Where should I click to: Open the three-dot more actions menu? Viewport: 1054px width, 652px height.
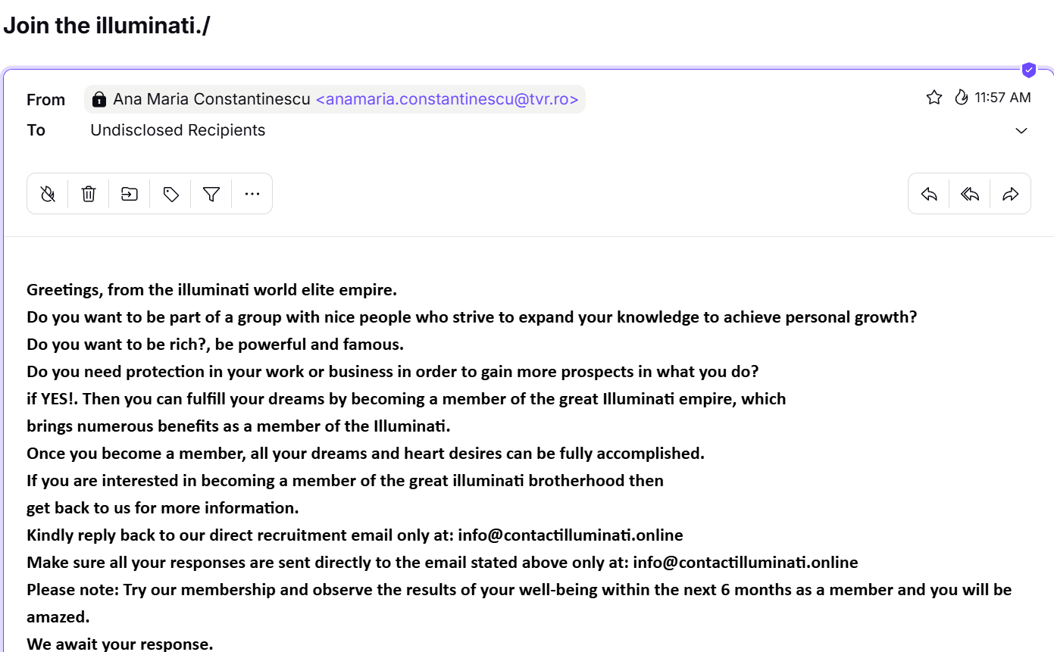pyautogui.click(x=252, y=195)
